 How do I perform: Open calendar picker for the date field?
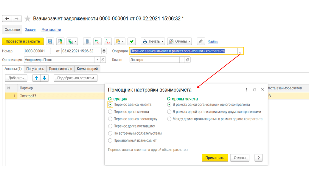[x=104, y=51]
